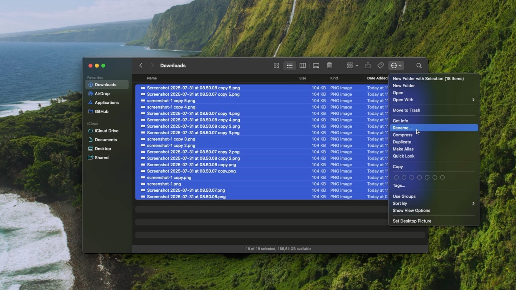This screenshot has height=290, width=516.
Task: Choose Move to Trash
Action: (433, 110)
